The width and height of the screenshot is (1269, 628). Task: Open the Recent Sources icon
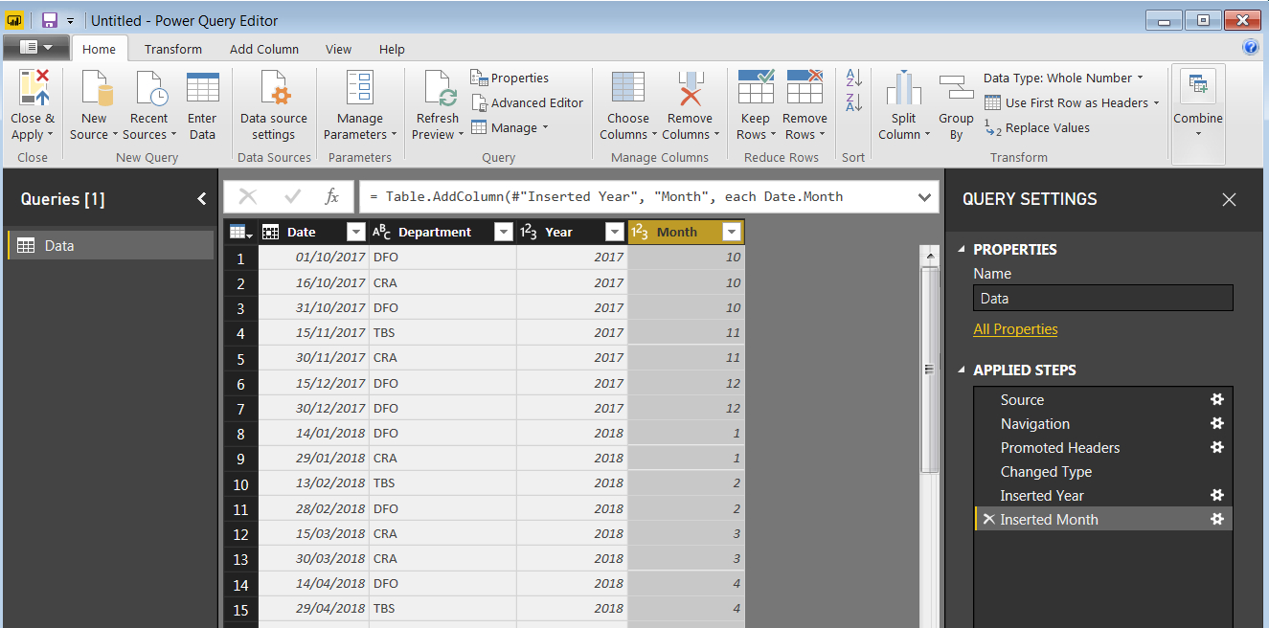coord(150,88)
